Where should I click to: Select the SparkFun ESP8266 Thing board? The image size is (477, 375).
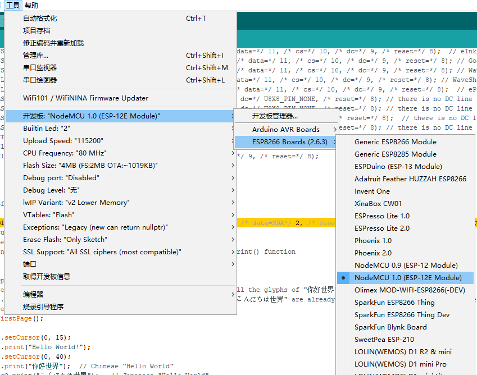(x=396, y=302)
